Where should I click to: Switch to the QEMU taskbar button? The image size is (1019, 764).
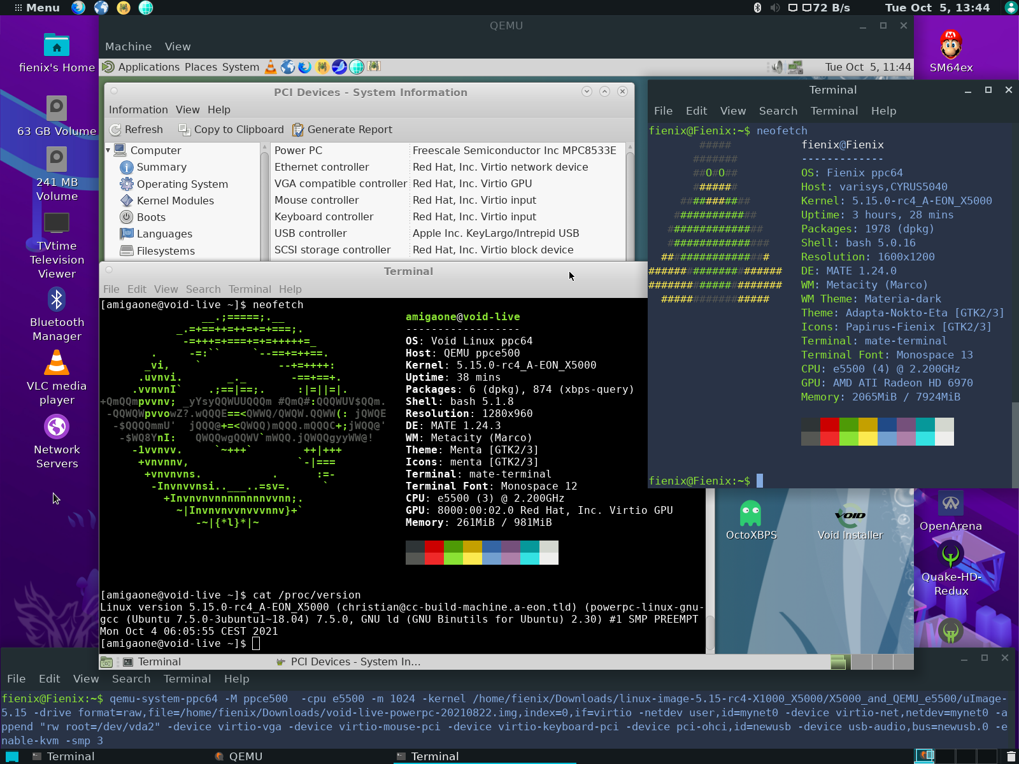pos(245,756)
